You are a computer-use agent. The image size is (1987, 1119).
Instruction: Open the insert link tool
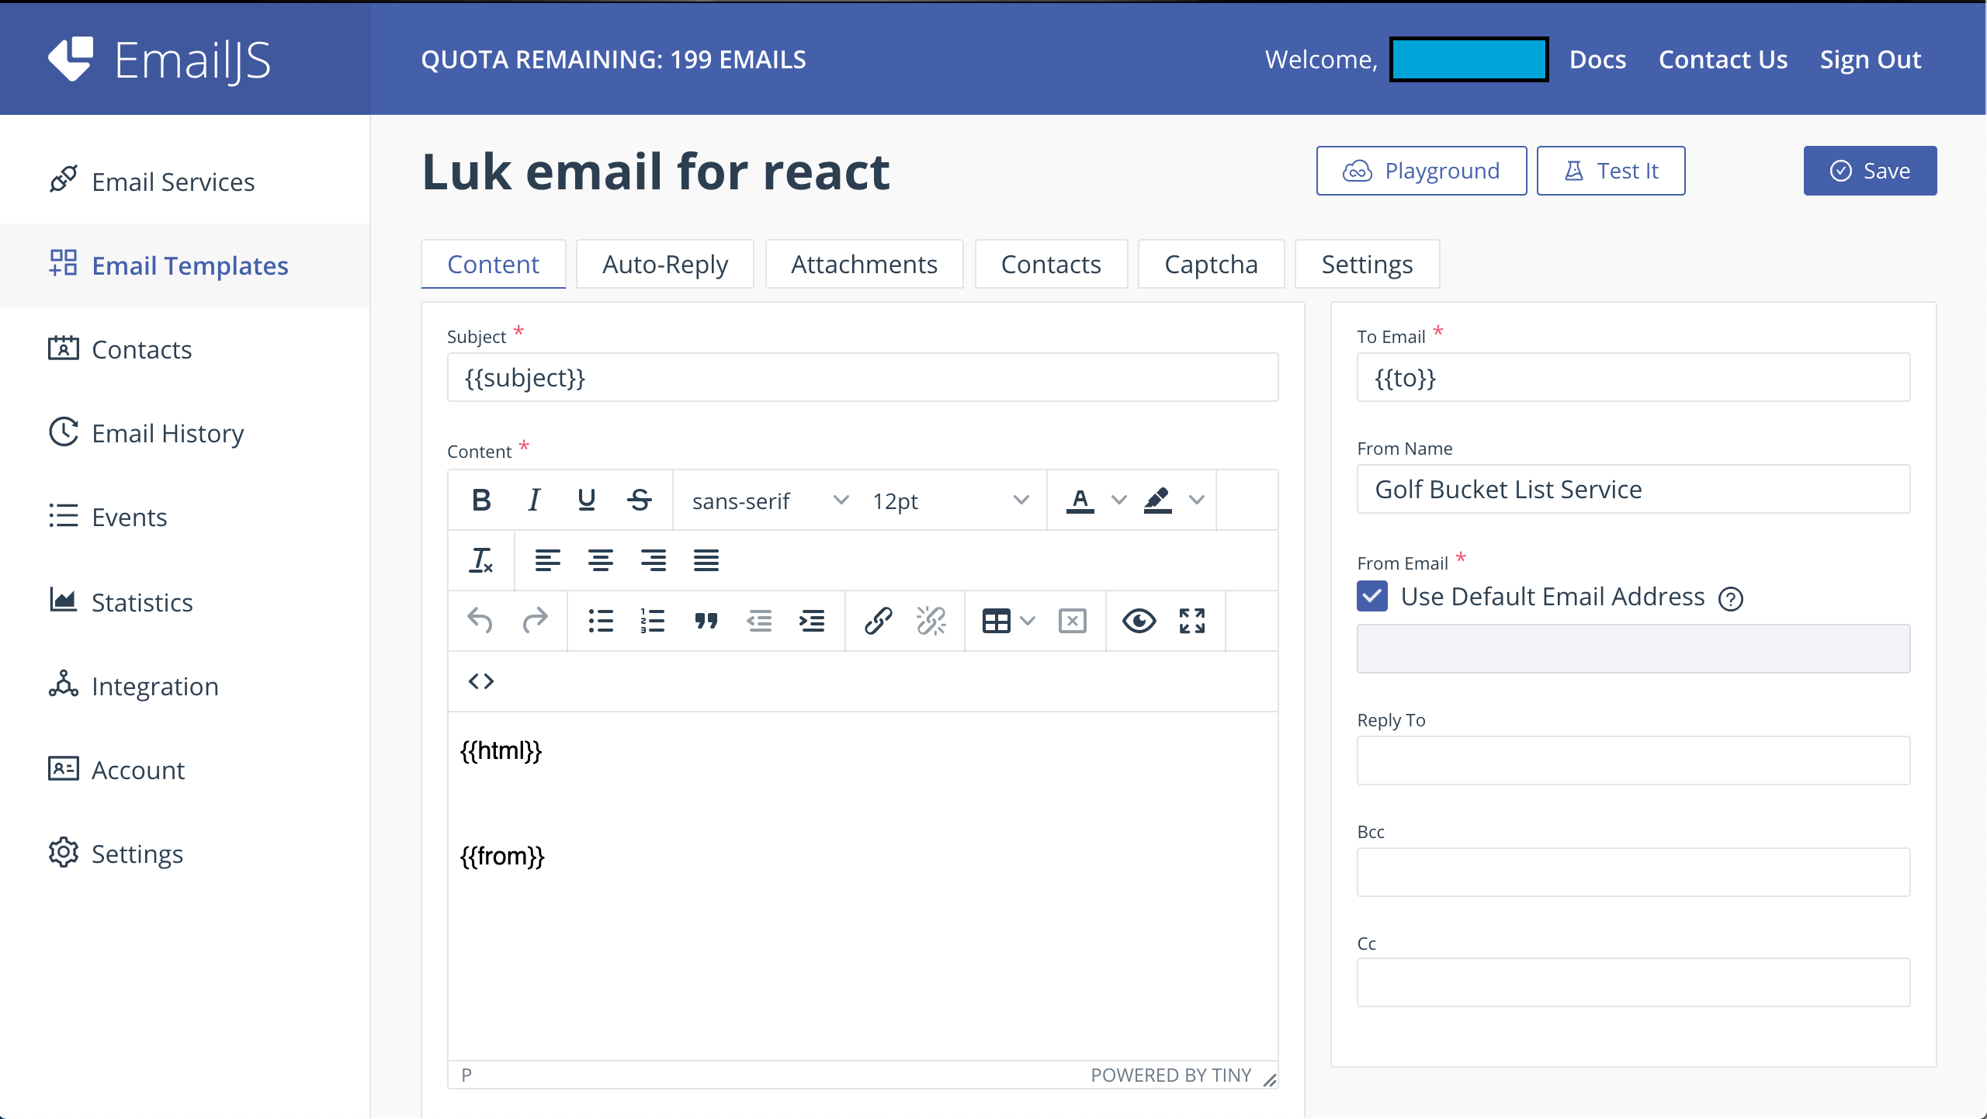[x=879, y=621]
